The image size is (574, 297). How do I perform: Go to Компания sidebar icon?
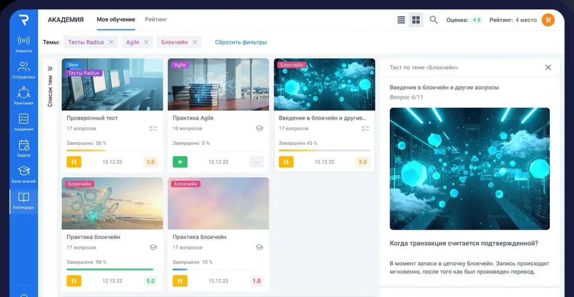(x=24, y=96)
